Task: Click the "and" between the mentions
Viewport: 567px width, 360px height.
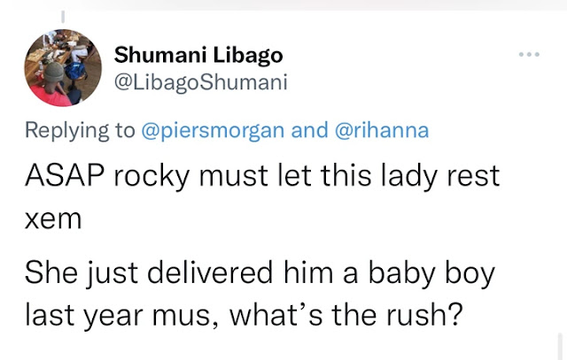Action: [309, 131]
